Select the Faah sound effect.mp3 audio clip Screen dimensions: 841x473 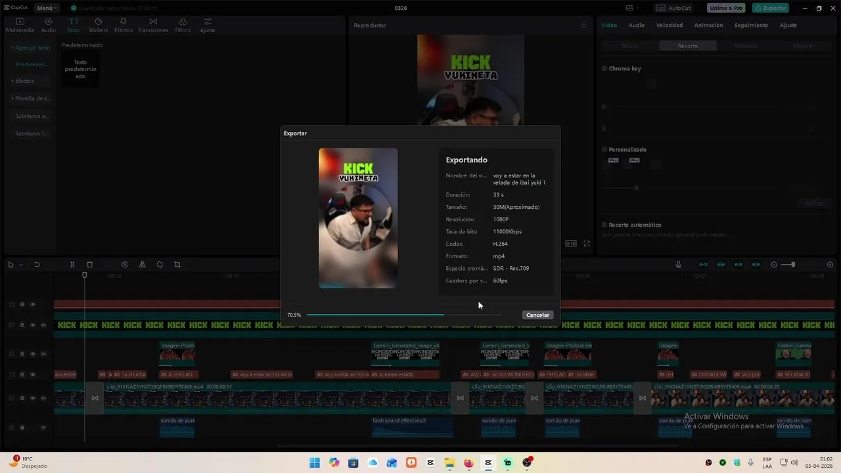[x=412, y=427]
